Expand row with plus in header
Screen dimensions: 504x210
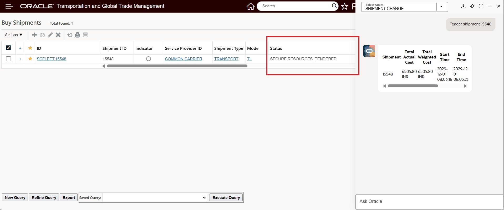coord(20,48)
